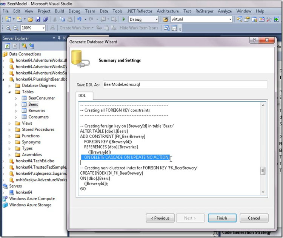Open the 100% zoom level dropdown
This screenshot has height=238, width=283.
pos(43,28)
